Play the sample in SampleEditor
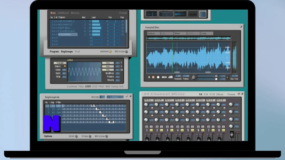Viewport: 285px width, 160px height. click(x=149, y=77)
